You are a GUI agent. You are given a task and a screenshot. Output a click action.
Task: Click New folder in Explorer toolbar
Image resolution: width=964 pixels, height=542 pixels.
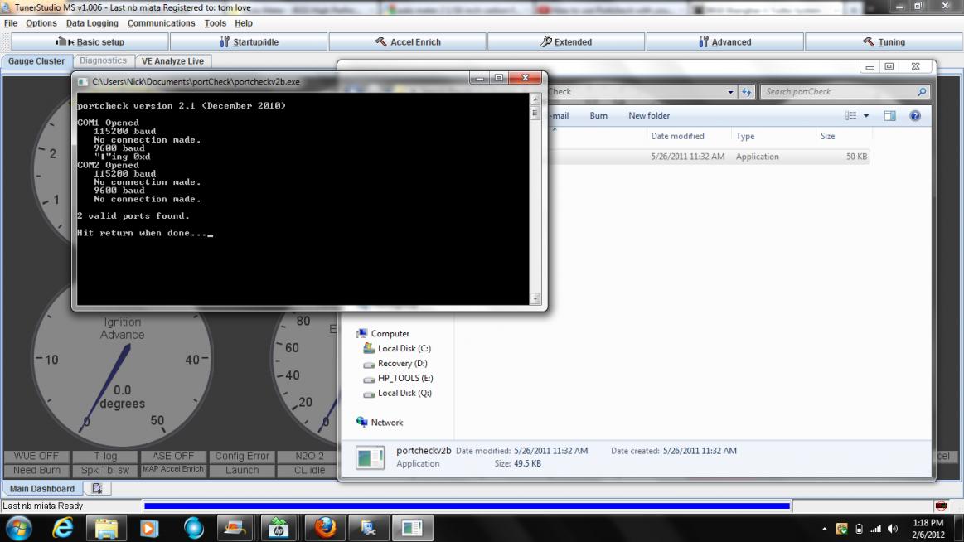[649, 116]
